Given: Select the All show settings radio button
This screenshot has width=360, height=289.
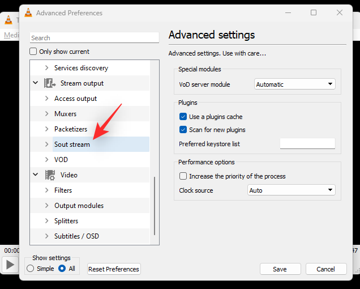Looking at the screenshot, I should (x=62, y=268).
